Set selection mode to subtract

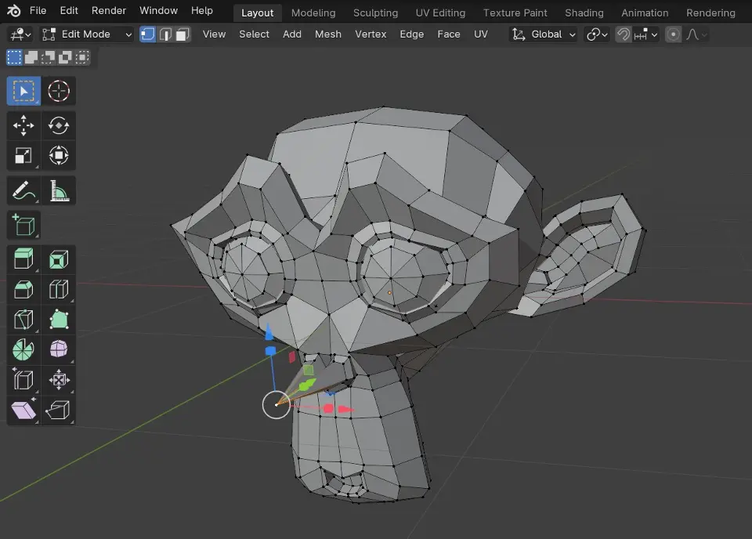(48, 57)
